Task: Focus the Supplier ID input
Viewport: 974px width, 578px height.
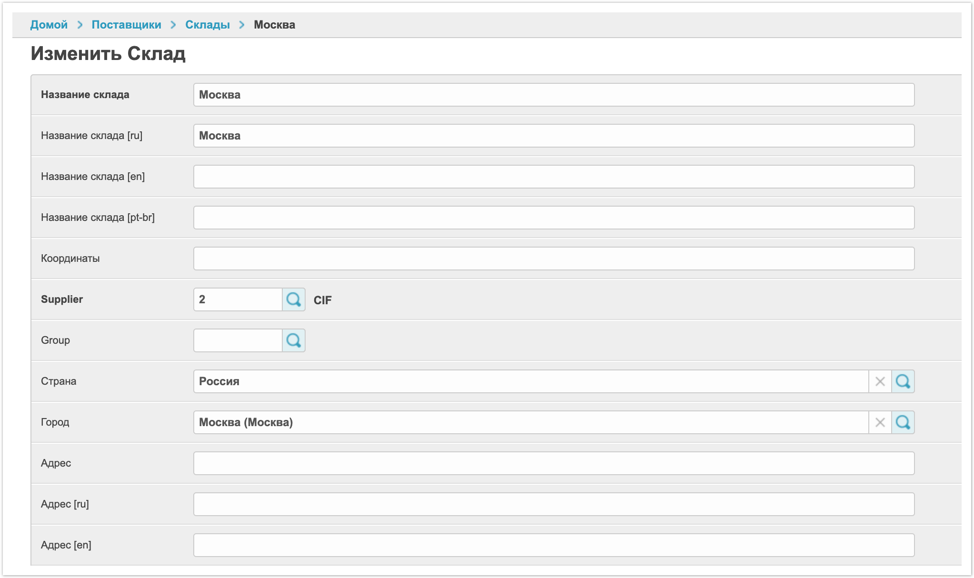Action: (x=238, y=299)
